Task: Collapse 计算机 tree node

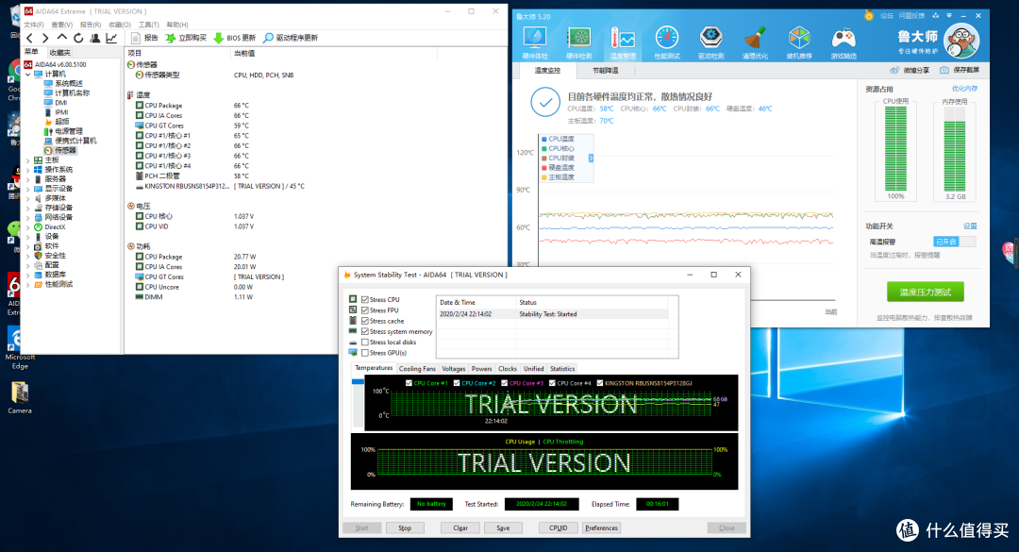Action: [x=28, y=75]
